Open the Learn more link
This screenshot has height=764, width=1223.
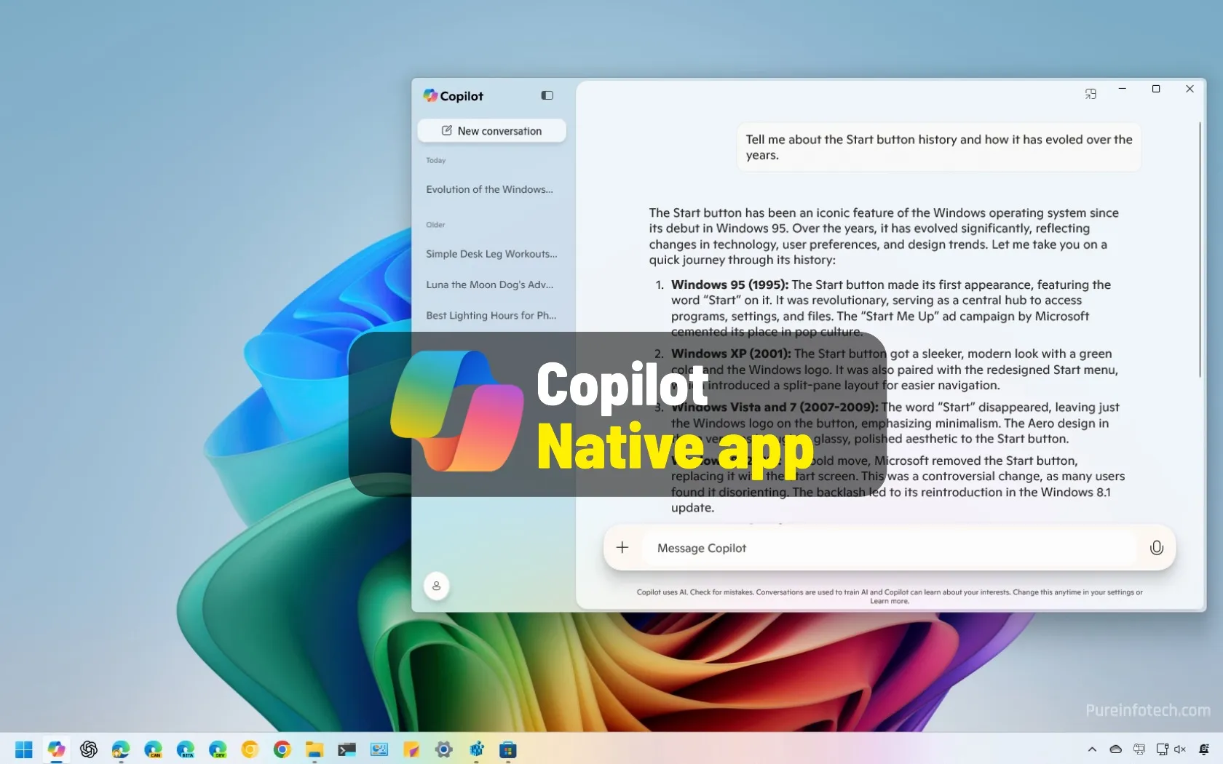(x=890, y=601)
